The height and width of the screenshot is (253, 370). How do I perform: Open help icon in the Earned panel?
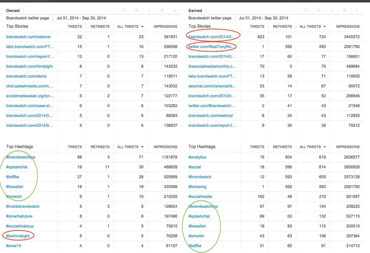306,10
